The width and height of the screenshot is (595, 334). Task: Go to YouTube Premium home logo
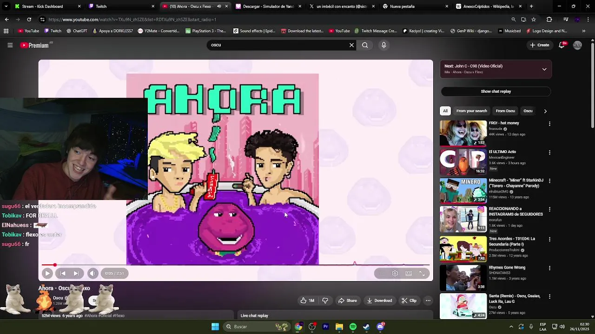coord(35,45)
